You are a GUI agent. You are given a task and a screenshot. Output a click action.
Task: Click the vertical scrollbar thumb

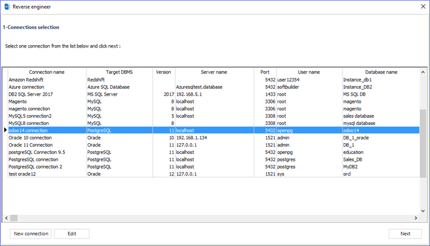click(x=423, y=143)
